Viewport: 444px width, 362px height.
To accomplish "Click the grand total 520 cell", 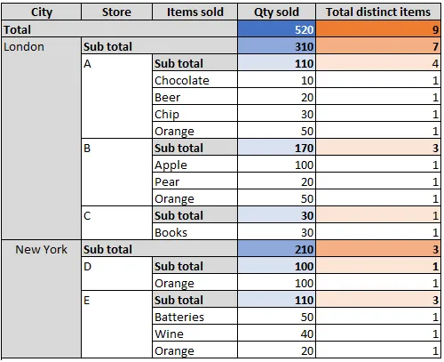I will click(276, 29).
